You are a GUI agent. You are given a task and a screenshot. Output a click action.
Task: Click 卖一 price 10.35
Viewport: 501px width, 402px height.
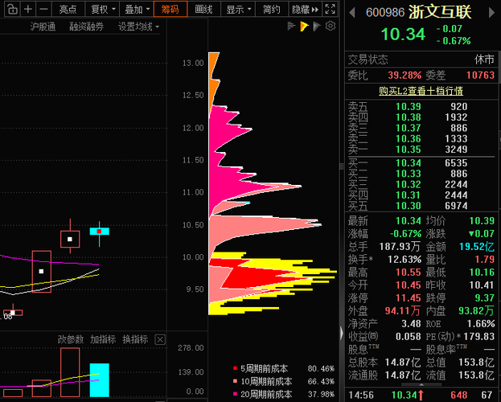(408, 150)
